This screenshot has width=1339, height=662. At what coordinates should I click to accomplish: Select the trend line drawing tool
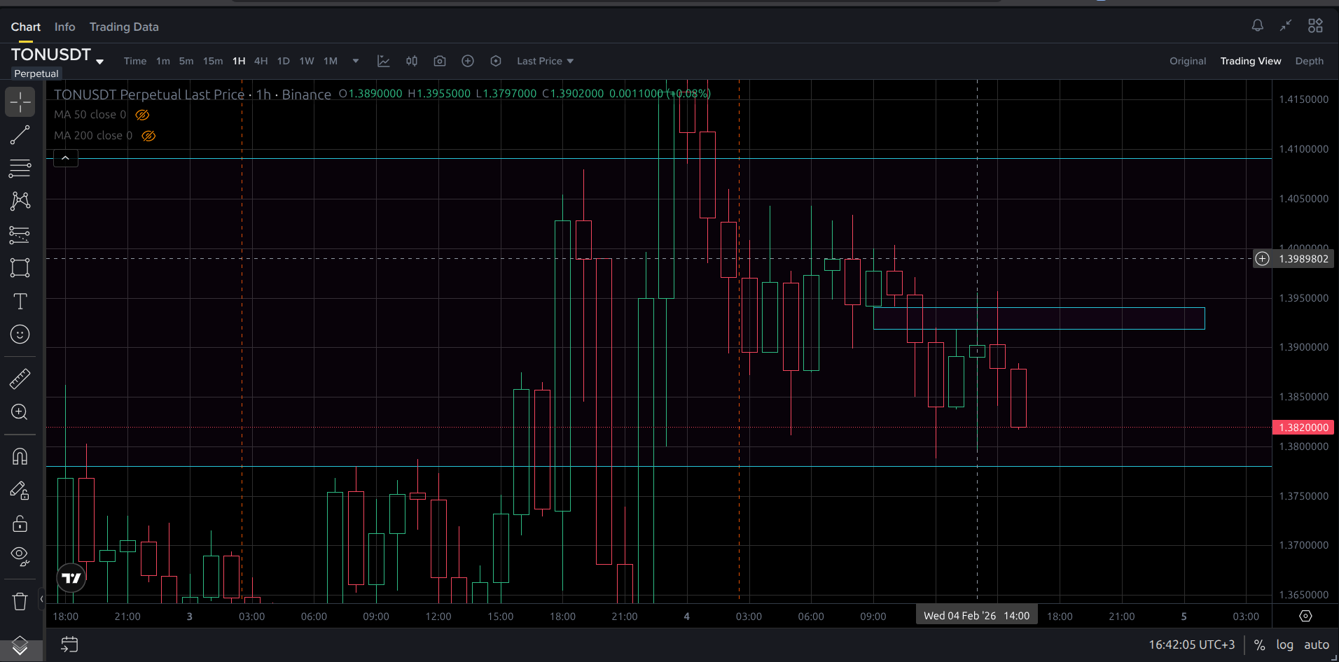[20, 135]
